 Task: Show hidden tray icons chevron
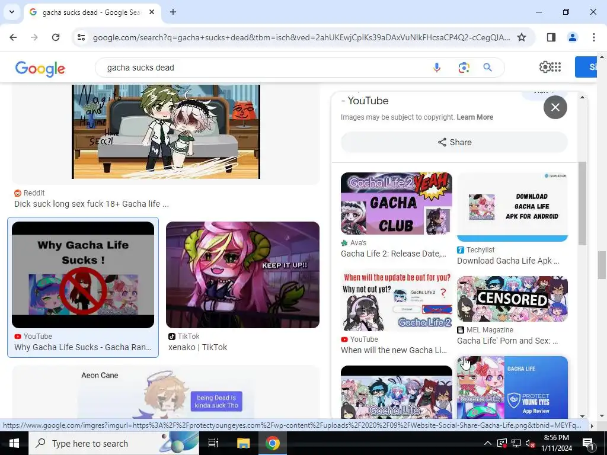click(488, 443)
